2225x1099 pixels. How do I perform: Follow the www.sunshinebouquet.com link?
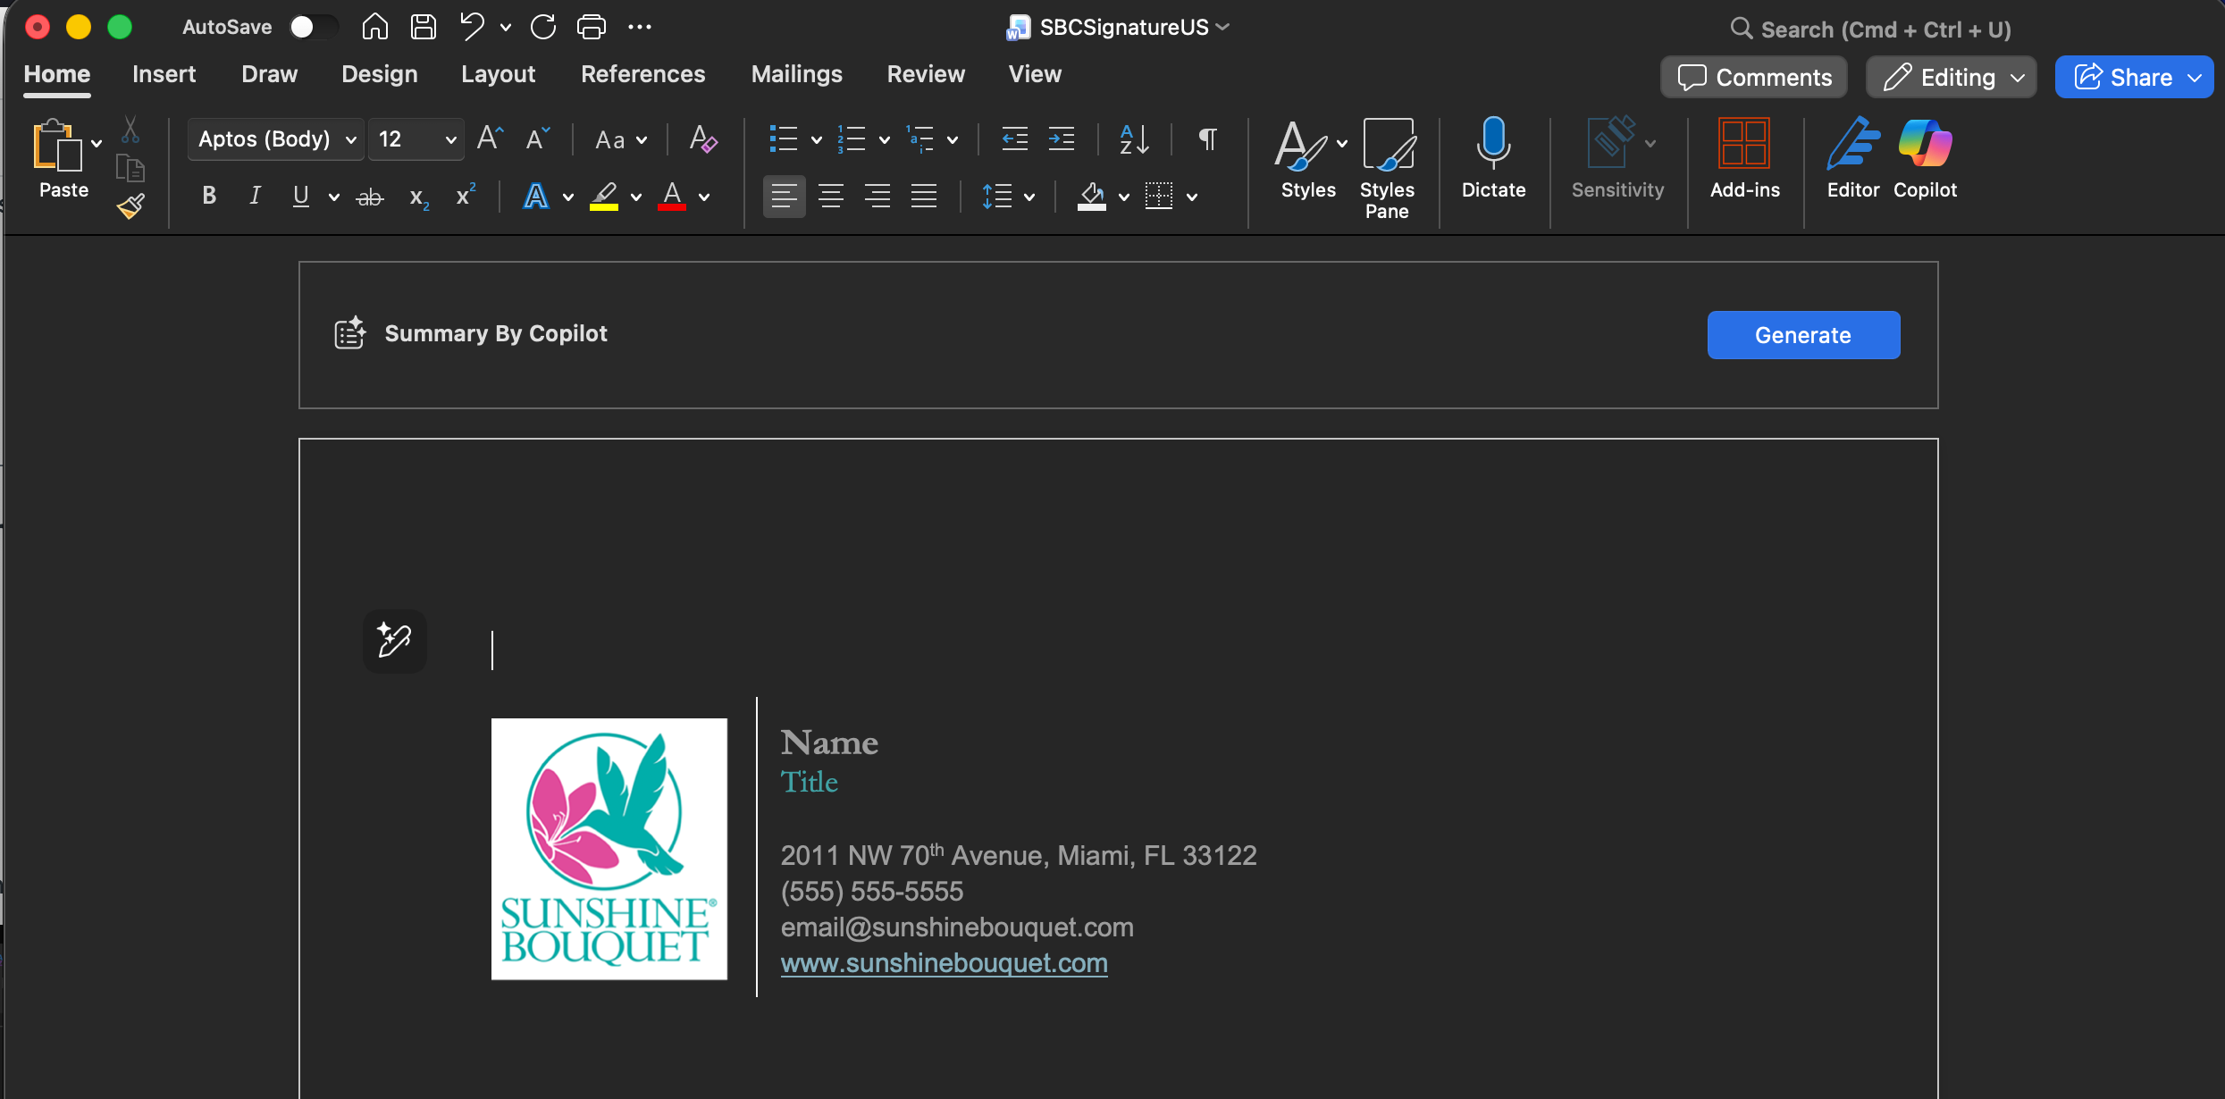(x=944, y=962)
